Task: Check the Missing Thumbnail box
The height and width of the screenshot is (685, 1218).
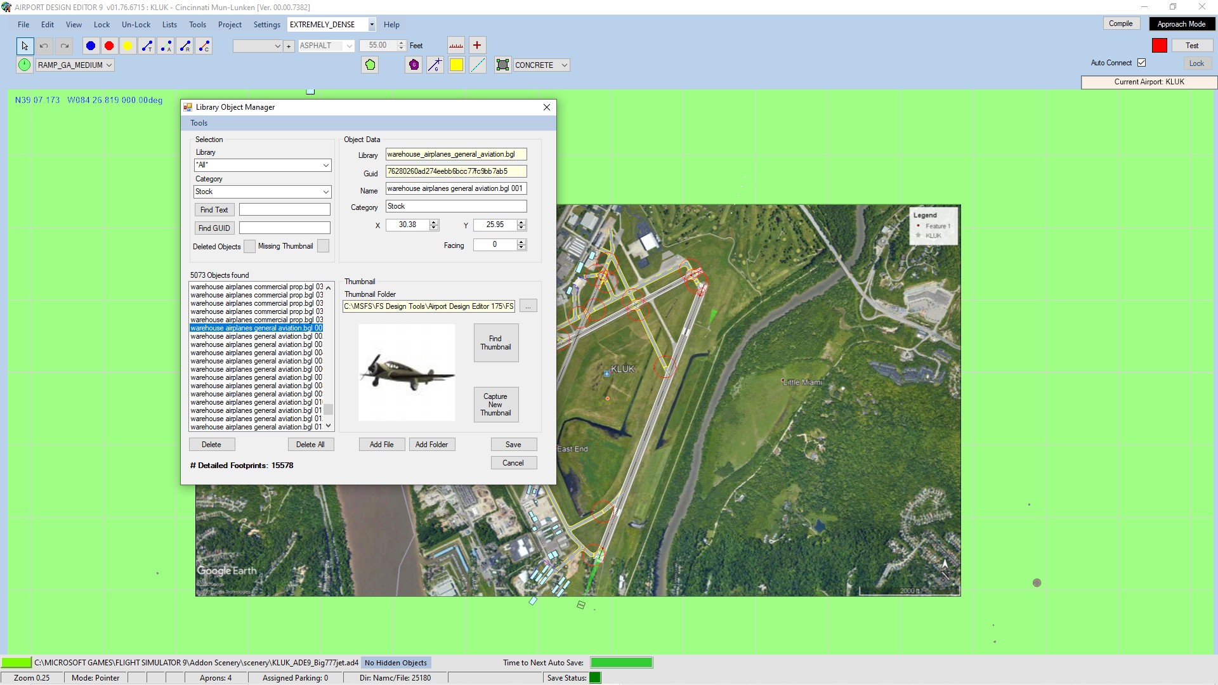Action: pyautogui.click(x=323, y=246)
